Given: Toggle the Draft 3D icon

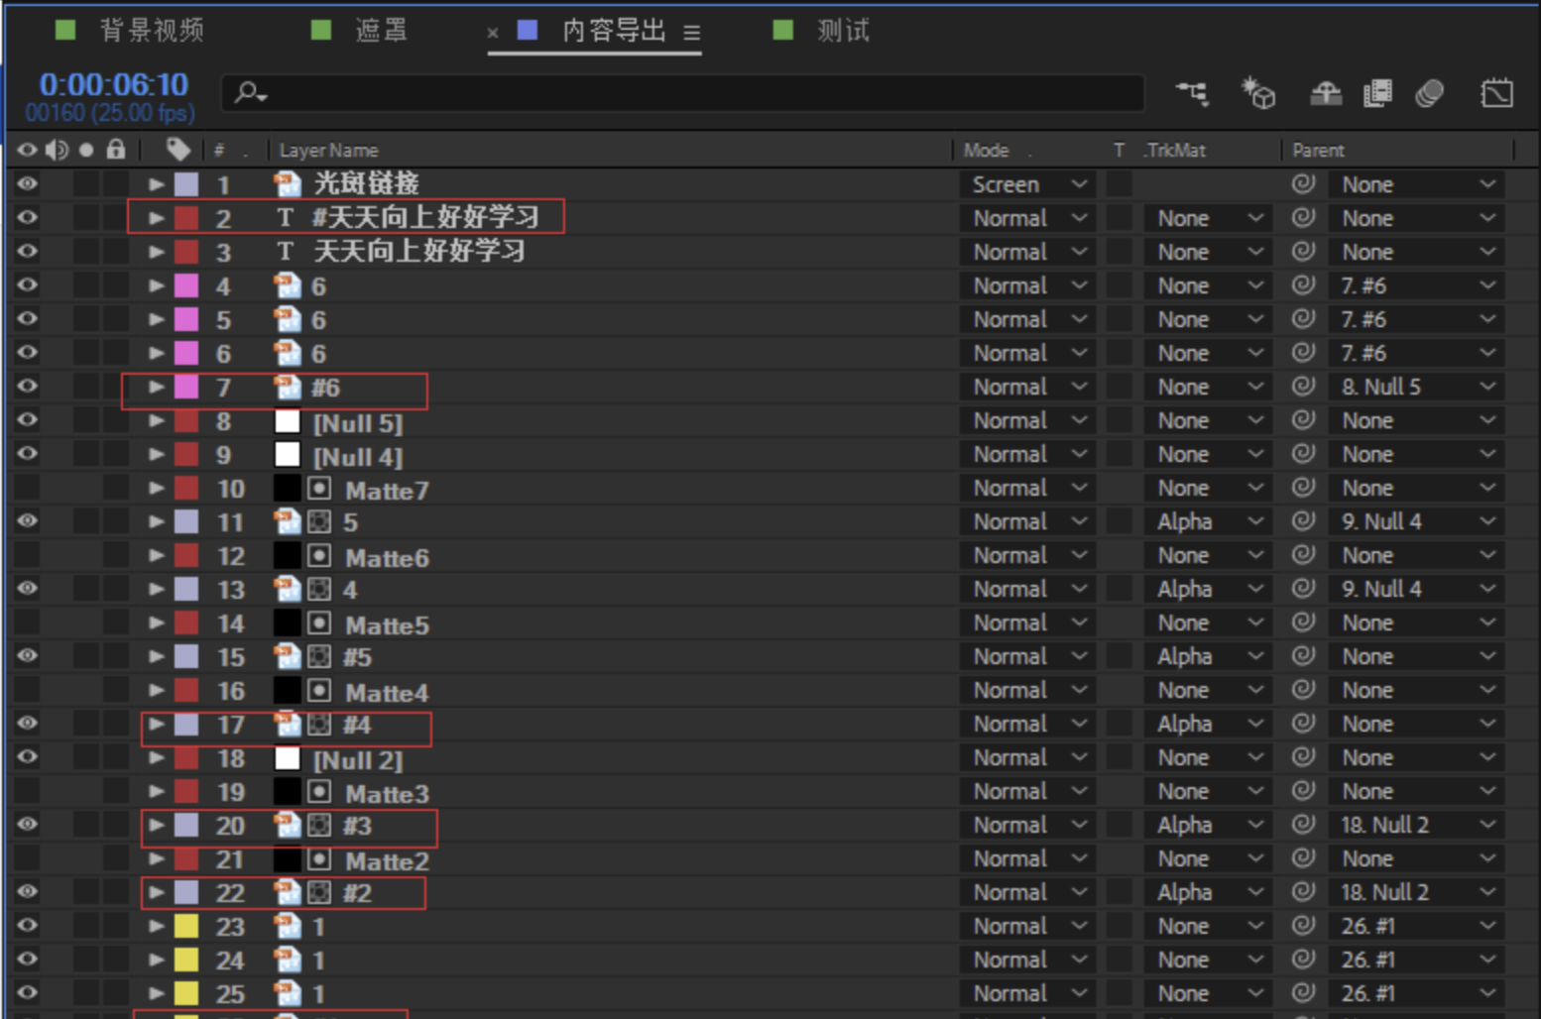Looking at the screenshot, I should [1258, 93].
